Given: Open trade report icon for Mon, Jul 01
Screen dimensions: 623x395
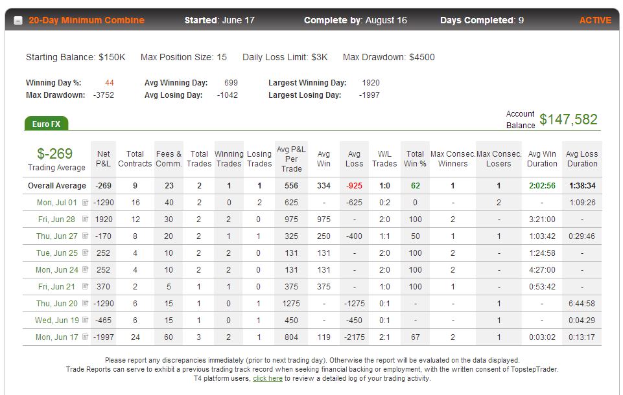Looking at the screenshot, I should (85, 203).
